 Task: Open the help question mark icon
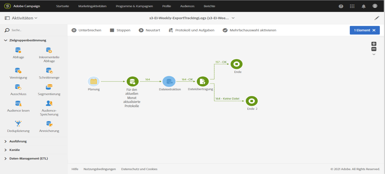[341, 6]
